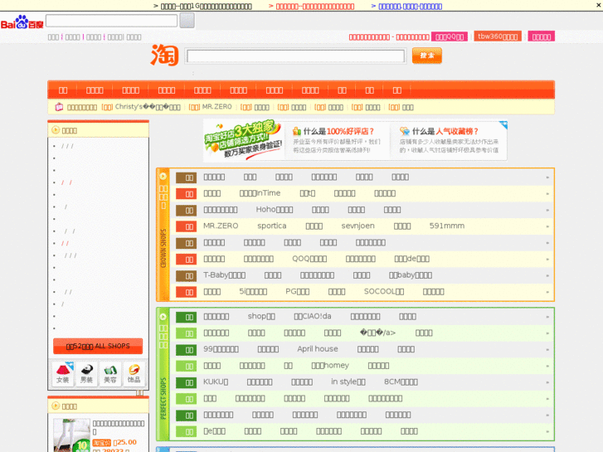Click the pink QQ button in header
603x452 pixels.
click(x=450, y=36)
